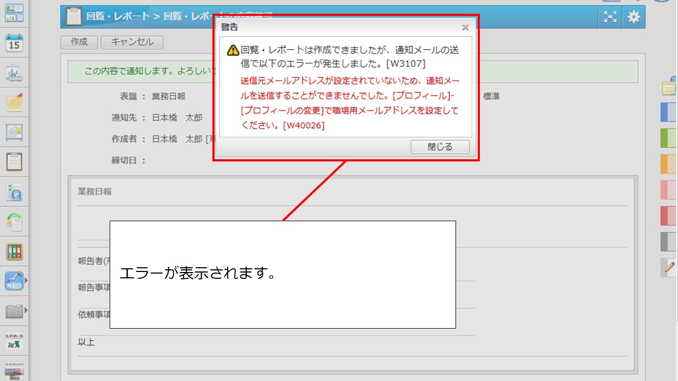Open the colored binders cabinet icon

[x=14, y=251]
